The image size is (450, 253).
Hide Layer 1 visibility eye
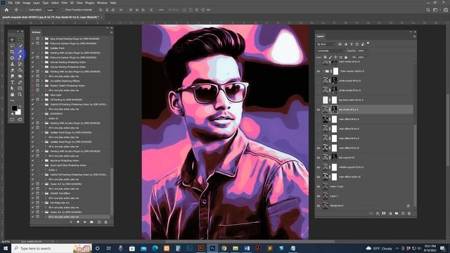[x=319, y=196]
